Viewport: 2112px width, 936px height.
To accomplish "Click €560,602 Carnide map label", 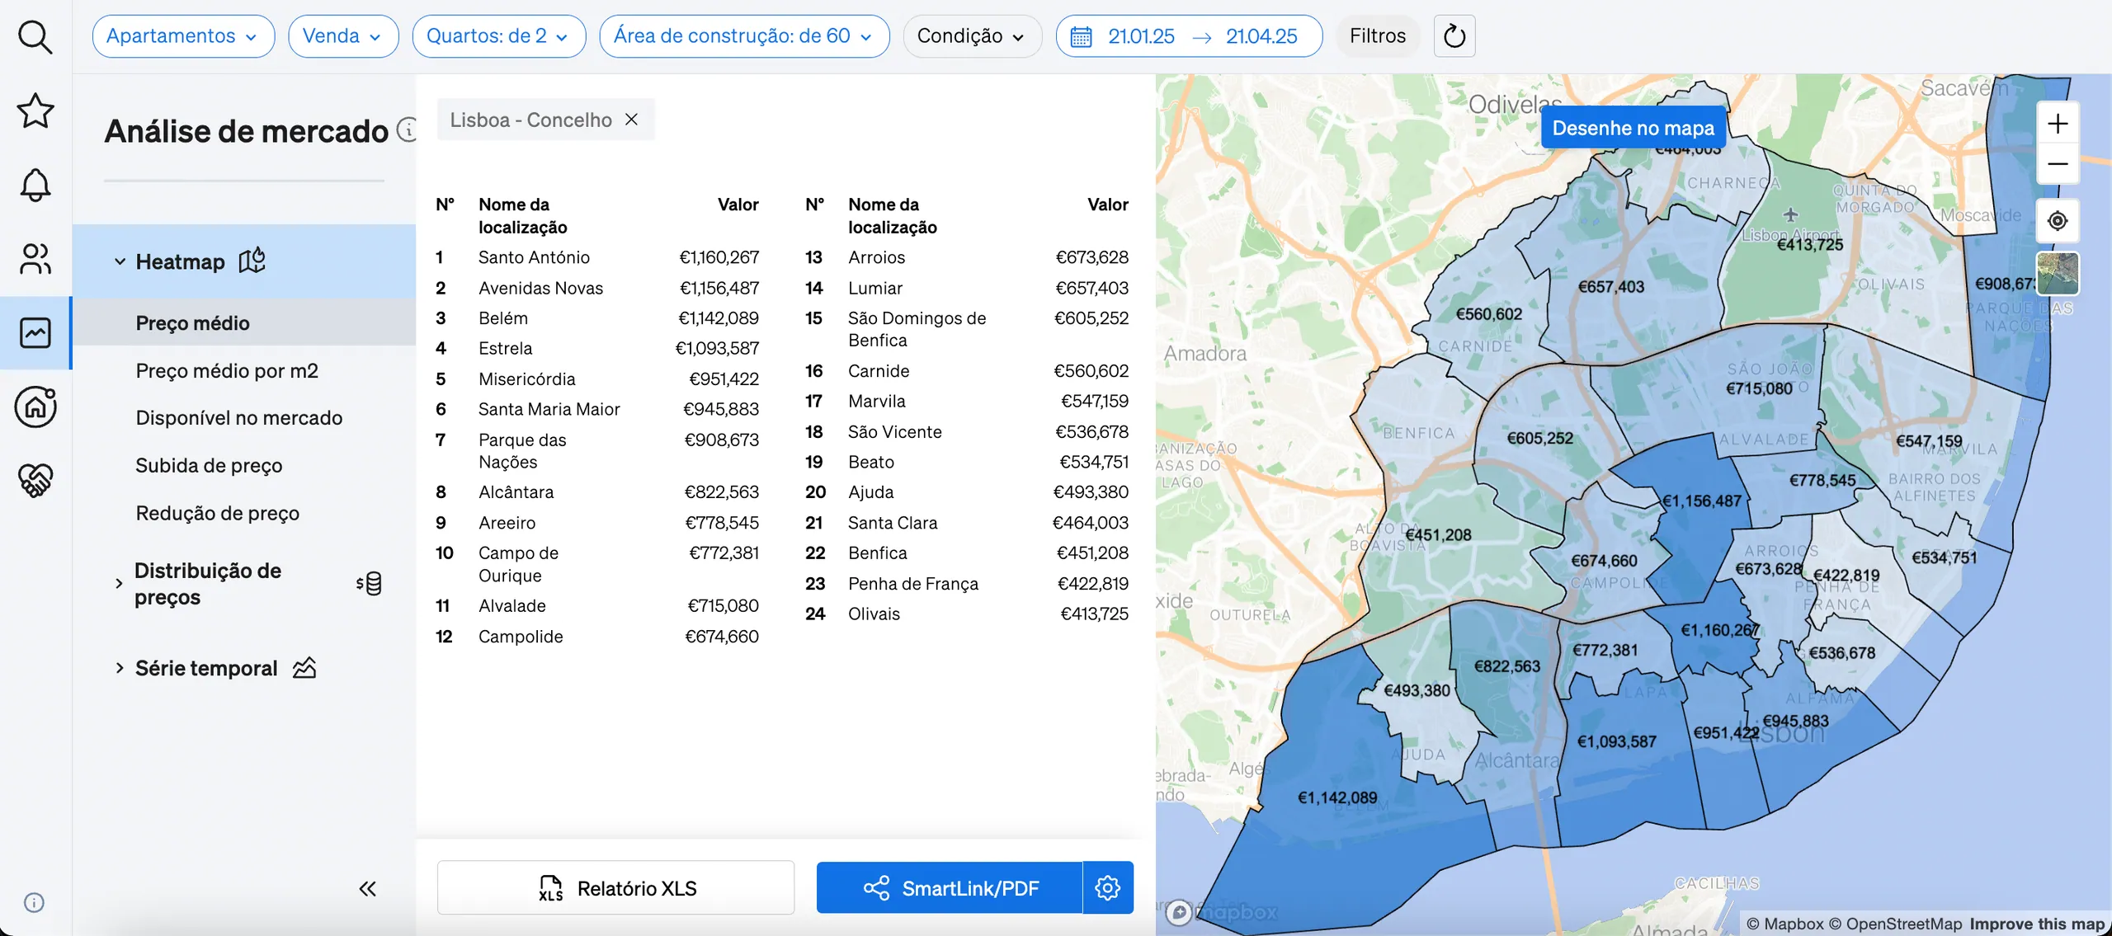I will [1489, 313].
